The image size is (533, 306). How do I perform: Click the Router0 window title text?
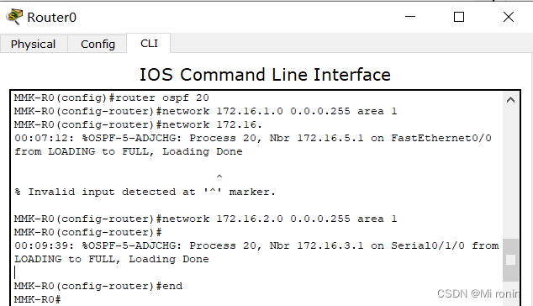pos(51,18)
